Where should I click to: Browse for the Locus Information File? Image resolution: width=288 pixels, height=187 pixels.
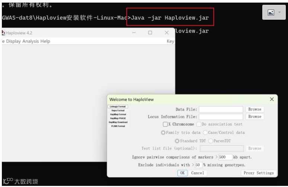coord(255,117)
